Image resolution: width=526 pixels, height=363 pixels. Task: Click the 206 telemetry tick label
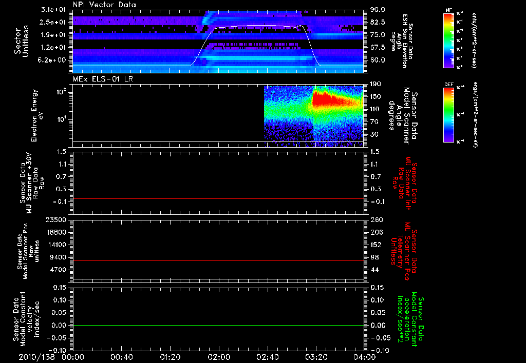coord(376,232)
